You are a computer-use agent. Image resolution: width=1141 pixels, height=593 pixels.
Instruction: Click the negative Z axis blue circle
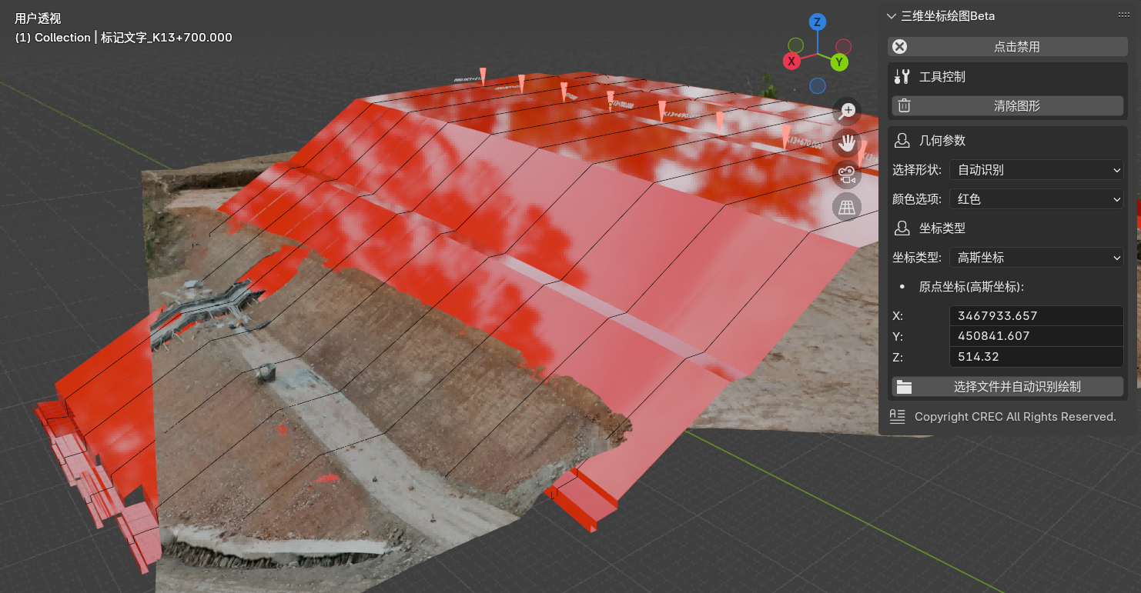tap(818, 85)
